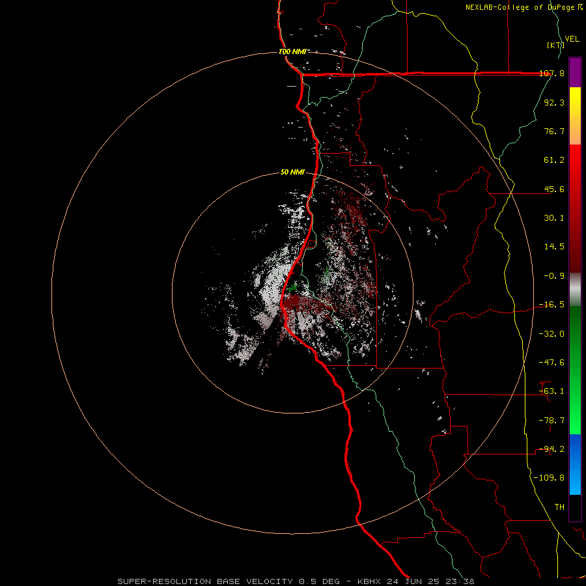Click the KBHX radar station identifier
The height and width of the screenshot is (586, 586).
(x=369, y=581)
